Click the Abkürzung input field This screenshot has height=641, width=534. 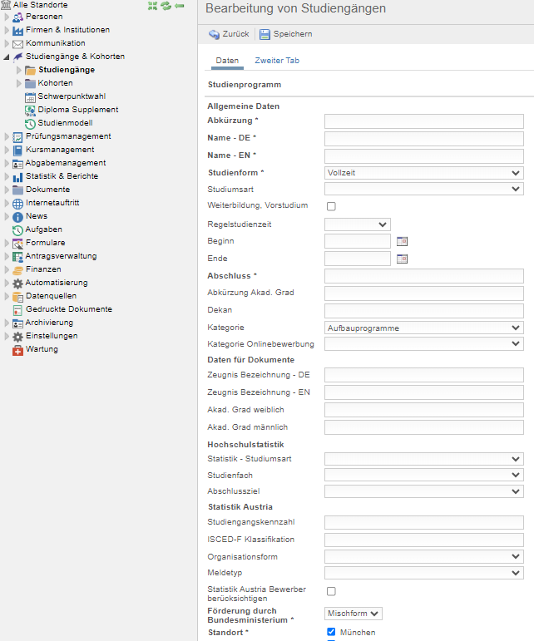[424, 121]
